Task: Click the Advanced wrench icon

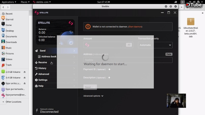Action: [x=36, y=74]
